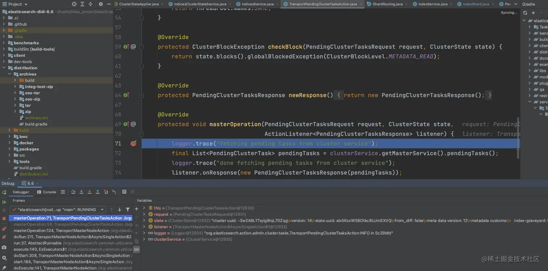548x271 pixels.
Task: Click Drop Frame icon
Action: pyautogui.click(x=106, y=192)
